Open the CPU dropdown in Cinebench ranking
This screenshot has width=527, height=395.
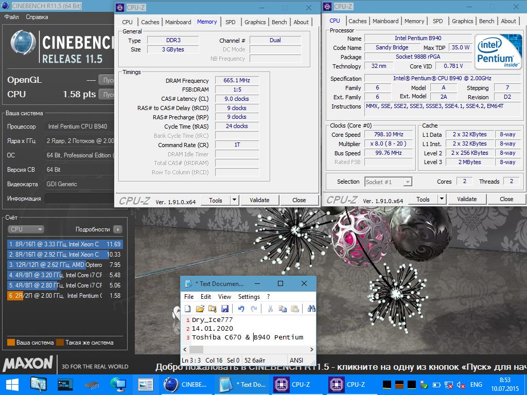pyautogui.click(x=26, y=229)
